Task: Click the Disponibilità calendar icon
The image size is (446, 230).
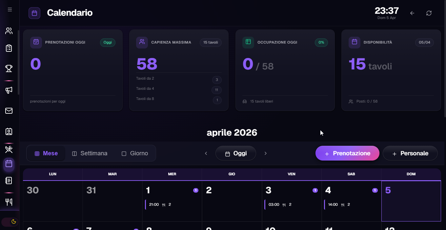Action: pos(355,42)
